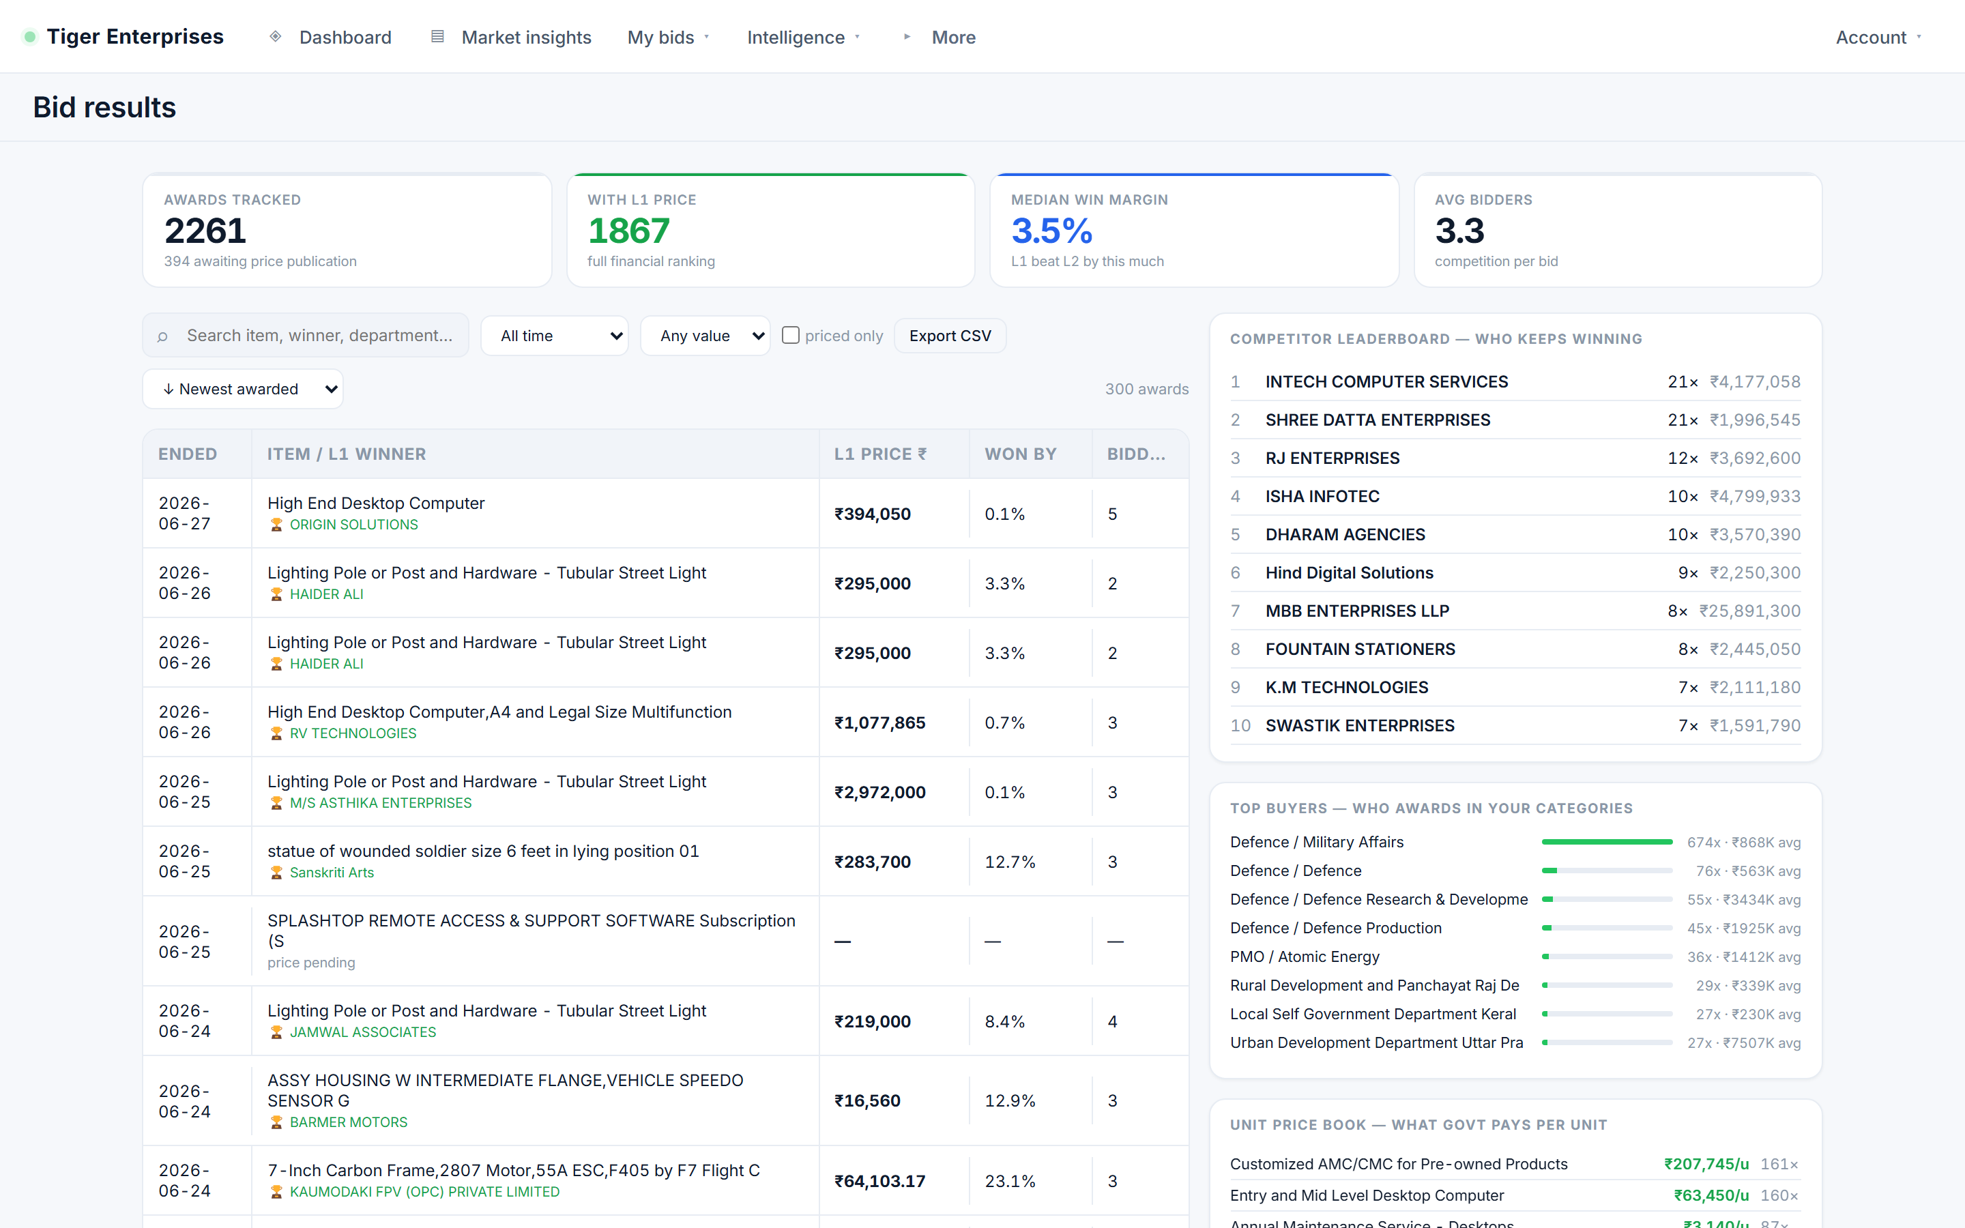
Task: Open winner ORIGIN SOLUTIONS
Action: click(x=354, y=525)
